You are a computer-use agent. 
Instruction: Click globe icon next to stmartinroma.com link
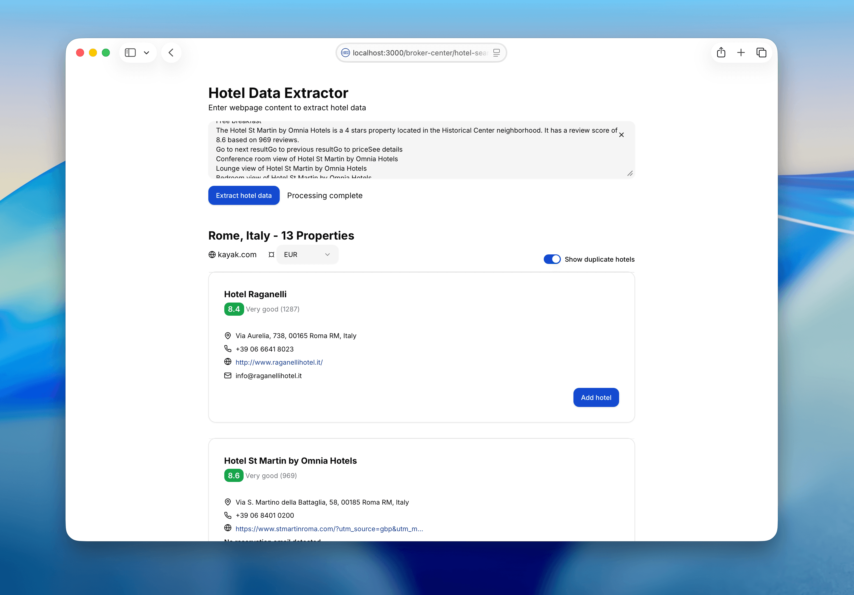tap(228, 528)
